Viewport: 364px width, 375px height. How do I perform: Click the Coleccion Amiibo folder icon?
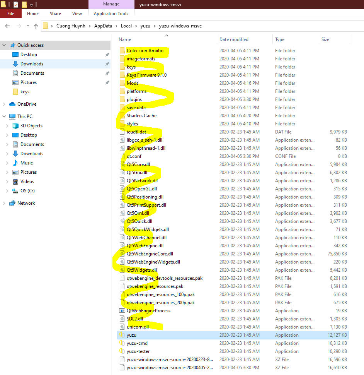(122, 50)
